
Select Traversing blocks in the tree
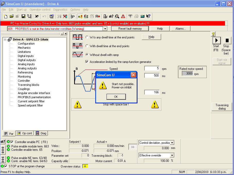[x=29, y=85]
